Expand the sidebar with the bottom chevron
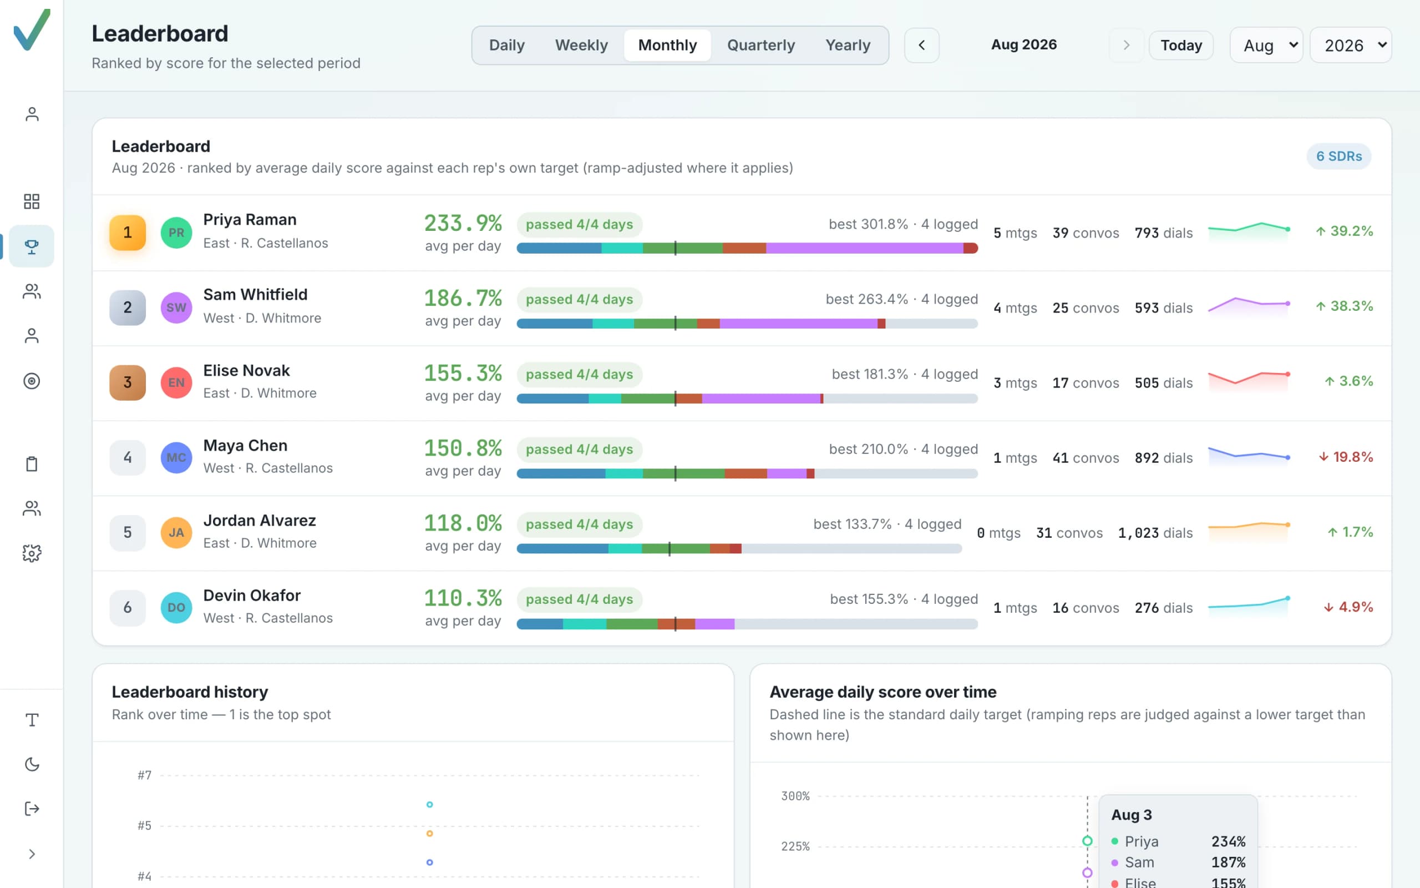This screenshot has height=888, width=1420. [32, 854]
